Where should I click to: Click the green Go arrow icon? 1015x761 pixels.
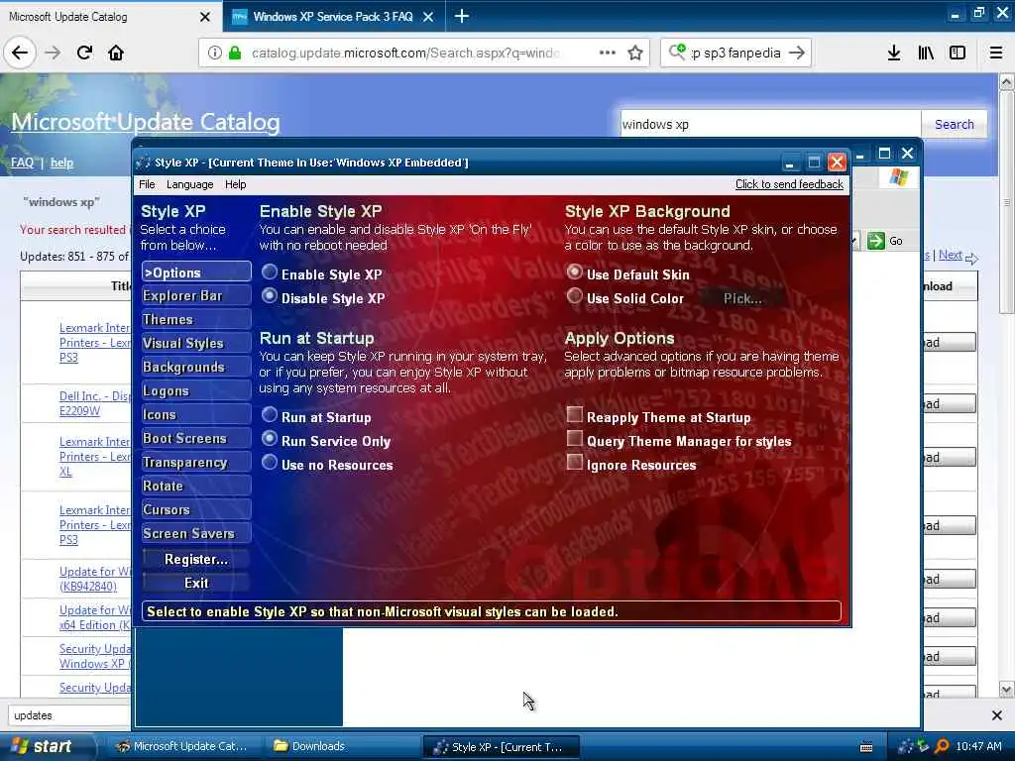(876, 241)
